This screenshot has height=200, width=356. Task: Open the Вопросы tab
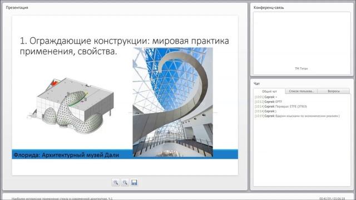click(333, 91)
